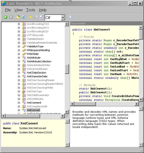Click the Ucs4Encoding3412 class icon
144x153 pixels.
point(24,28)
